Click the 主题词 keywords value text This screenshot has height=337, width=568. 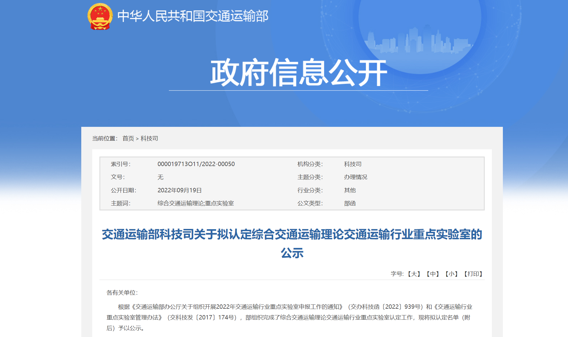click(x=195, y=204)
